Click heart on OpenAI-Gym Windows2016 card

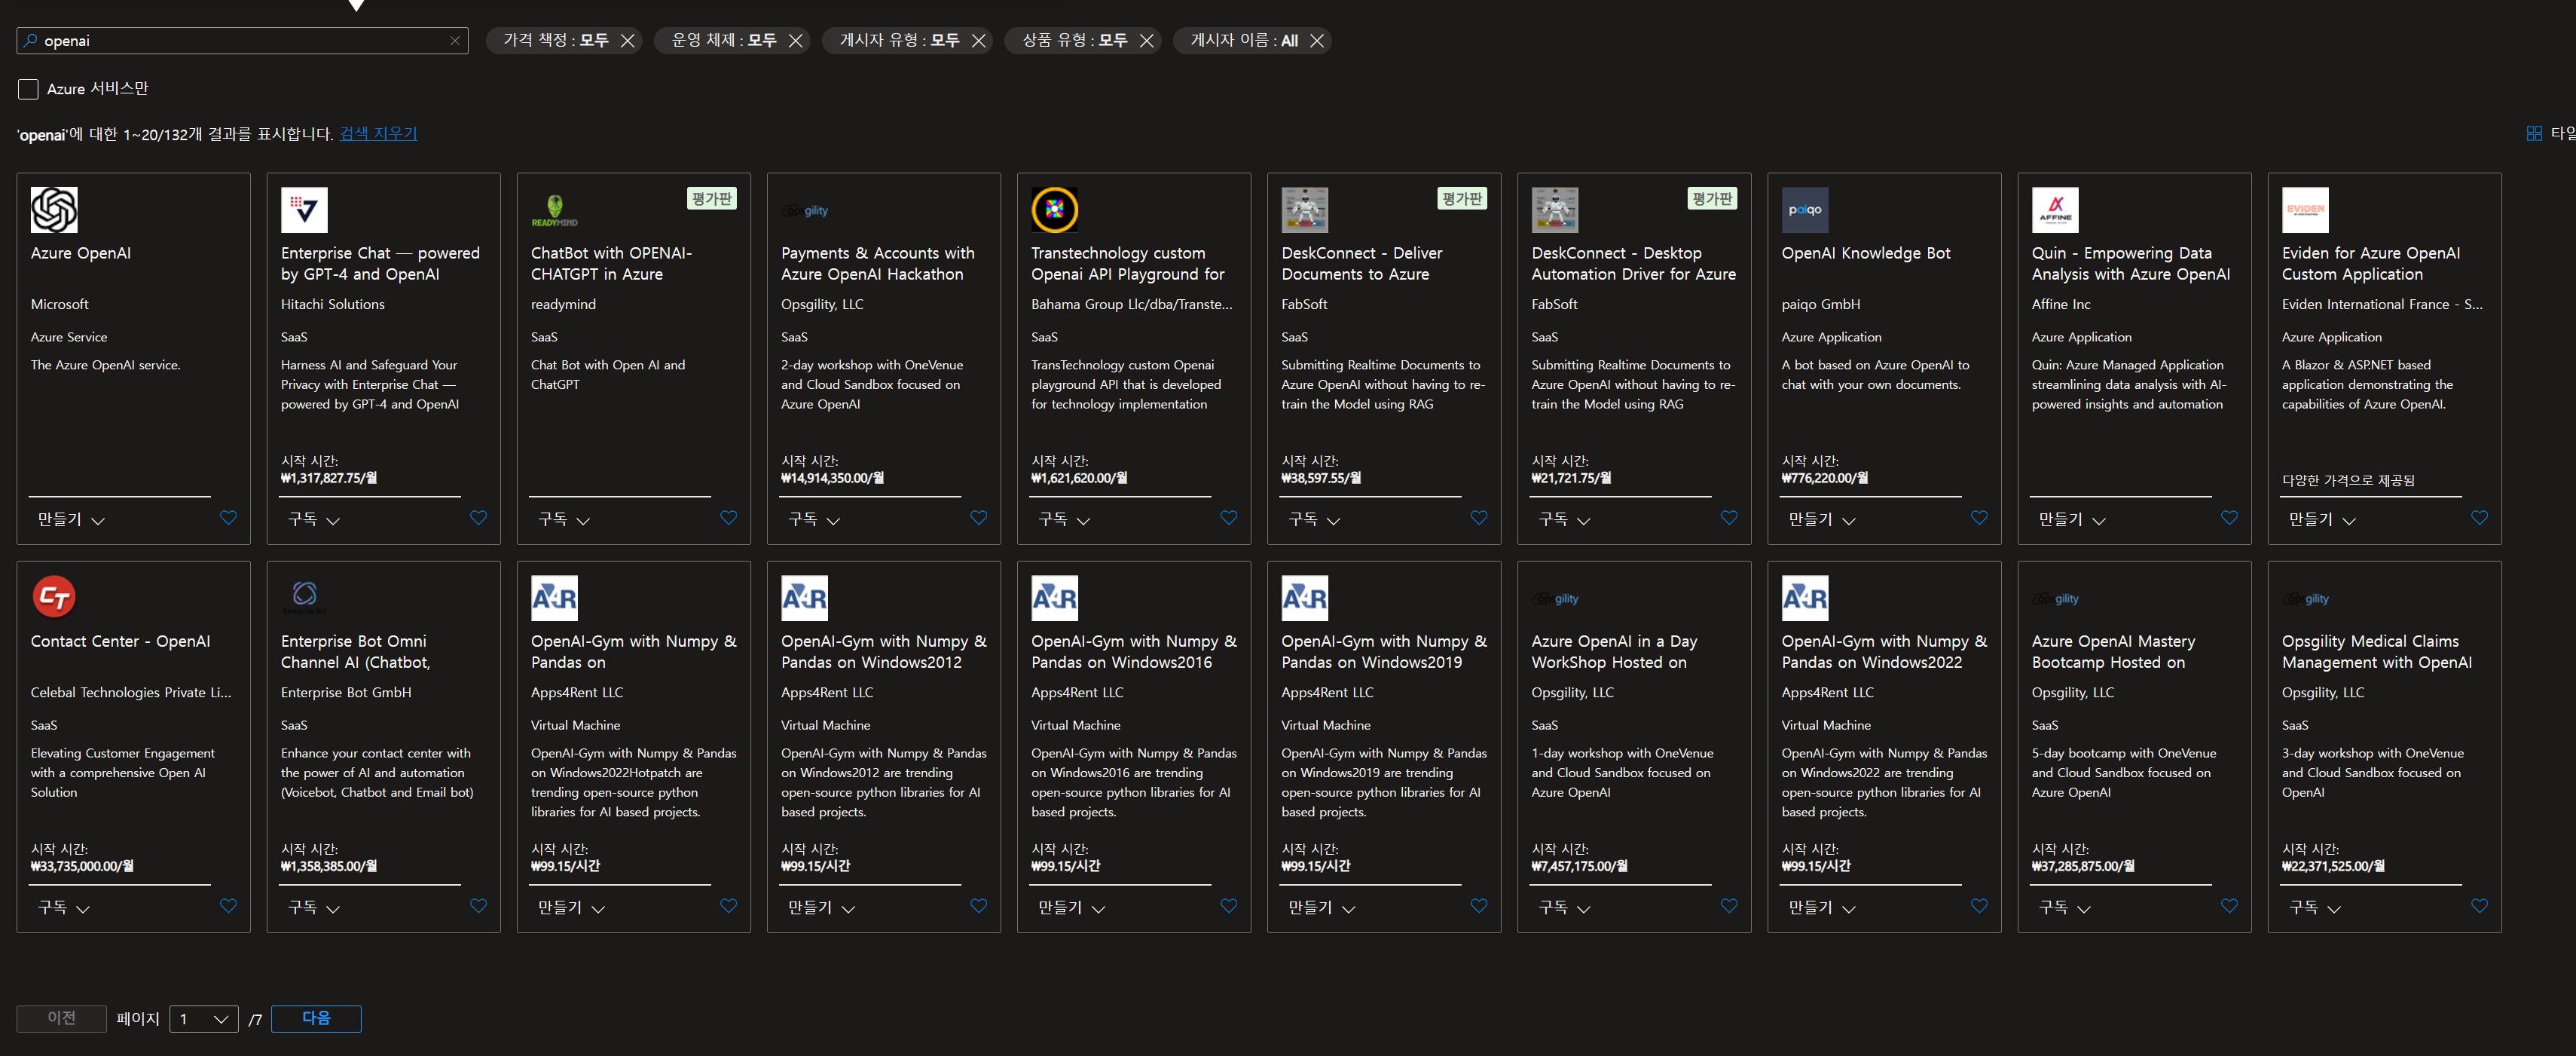point(1228,906)
